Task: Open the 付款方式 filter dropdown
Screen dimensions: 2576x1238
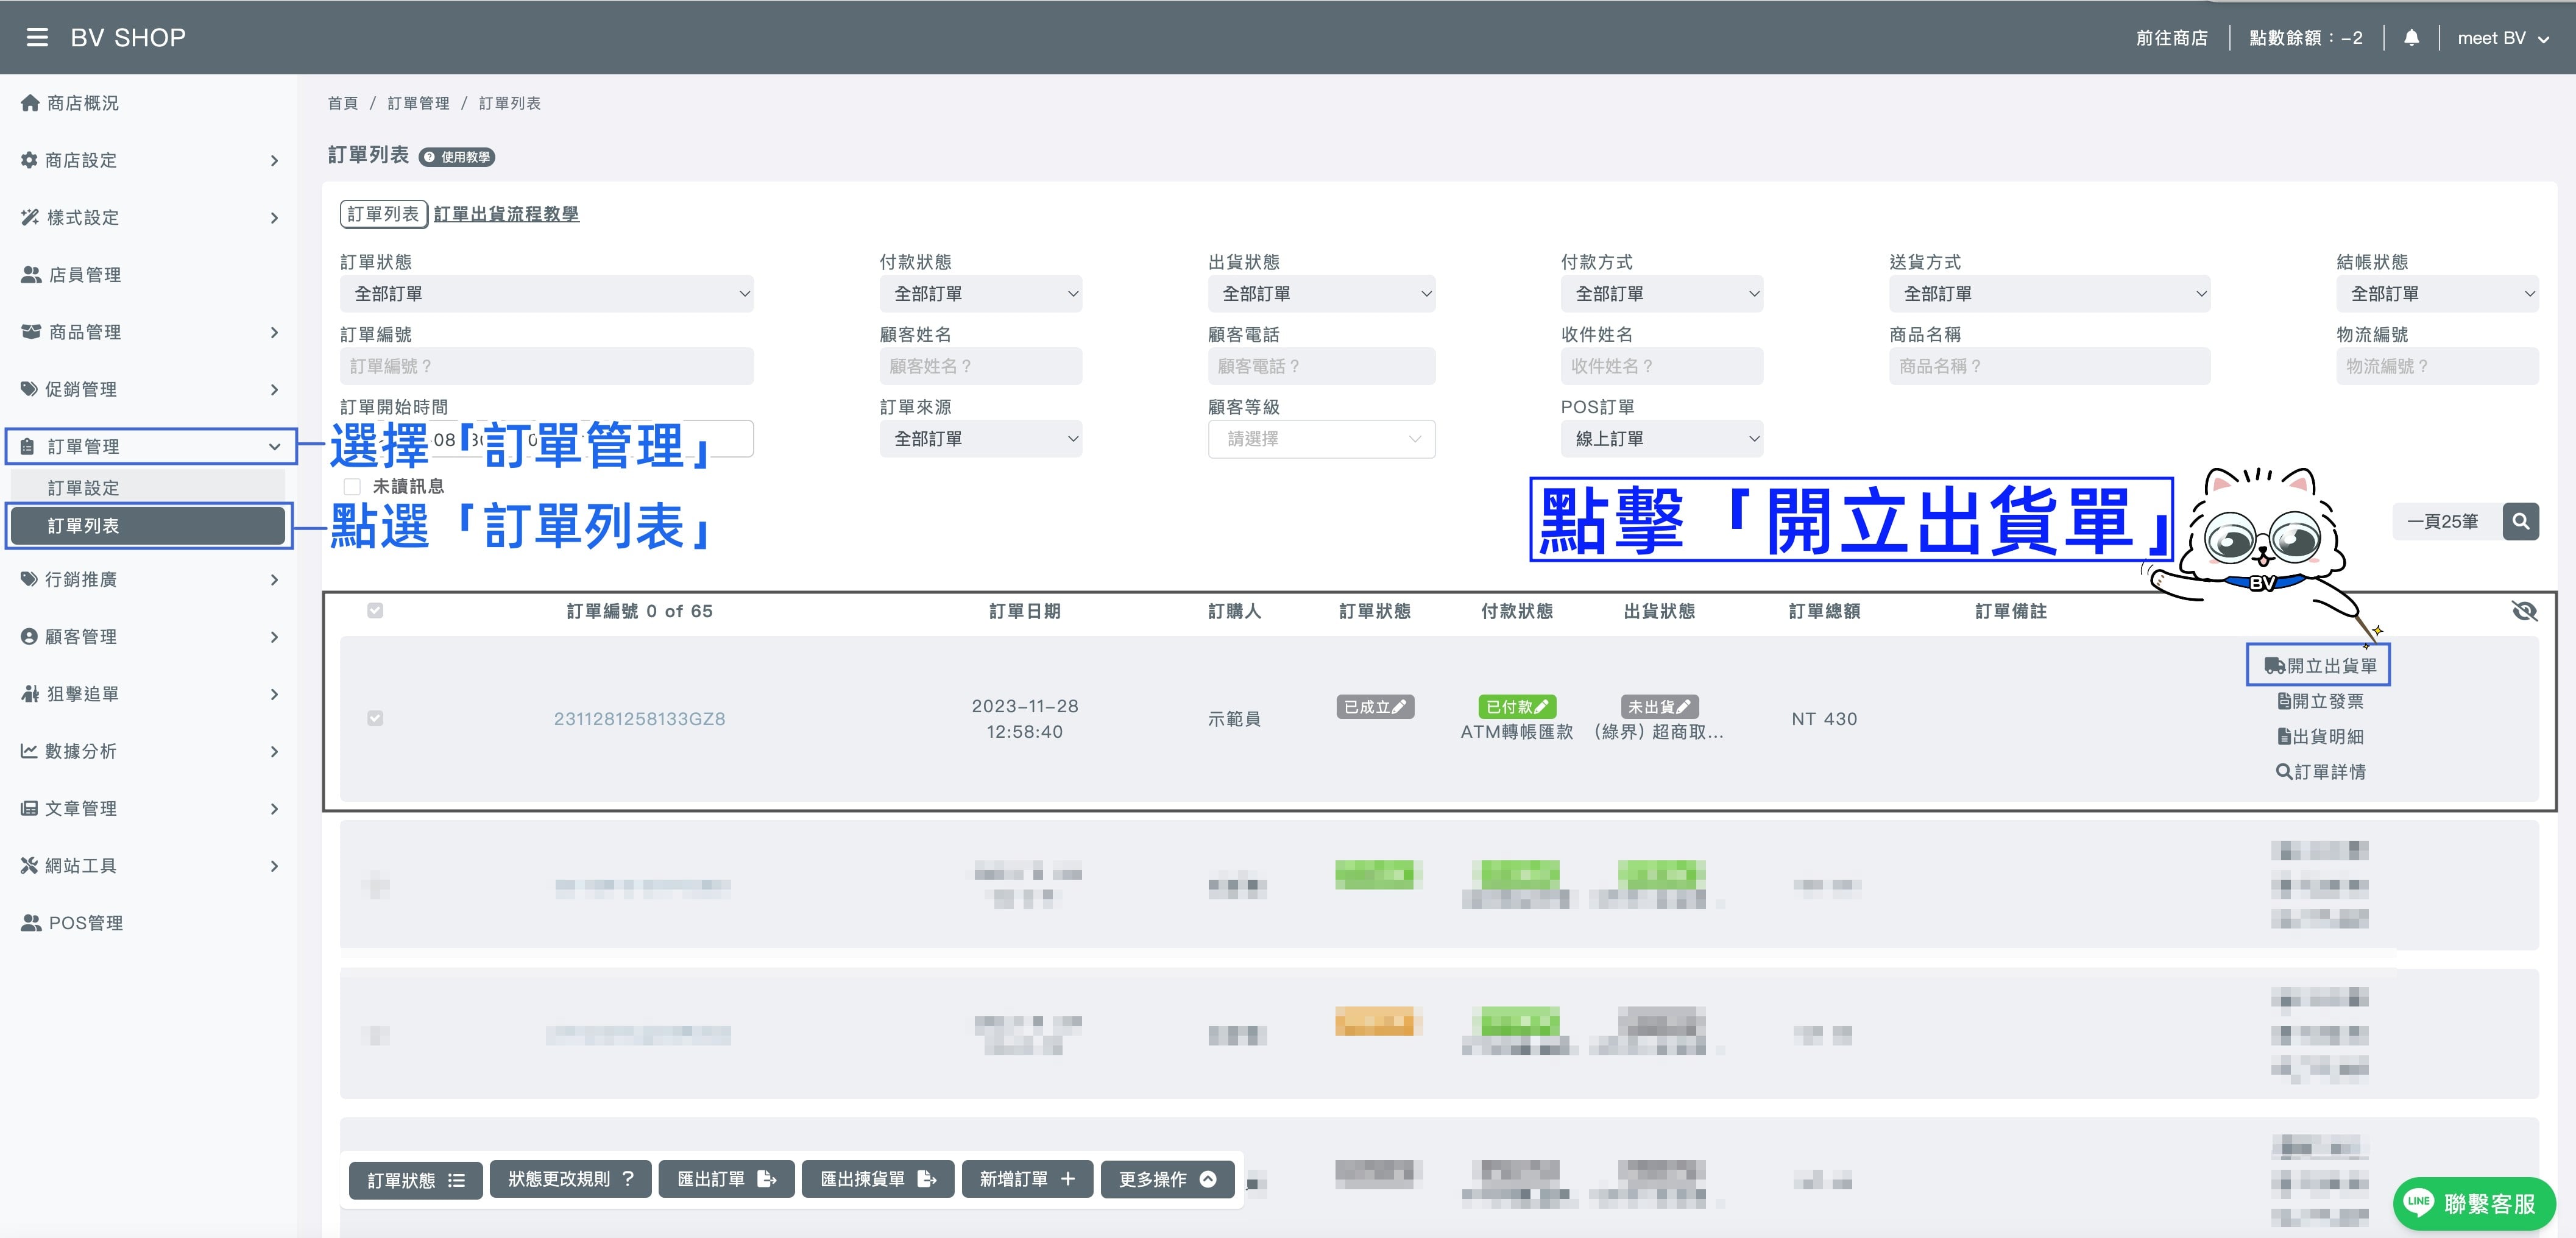Action: click(x=1661, y=293)
